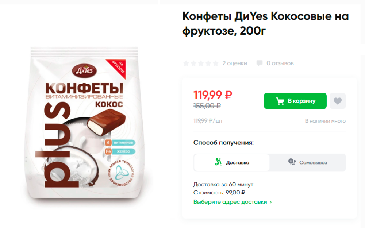
Task: Click the product title Конфеты ДиYes Кокосовые
Action: coord(266,23)
